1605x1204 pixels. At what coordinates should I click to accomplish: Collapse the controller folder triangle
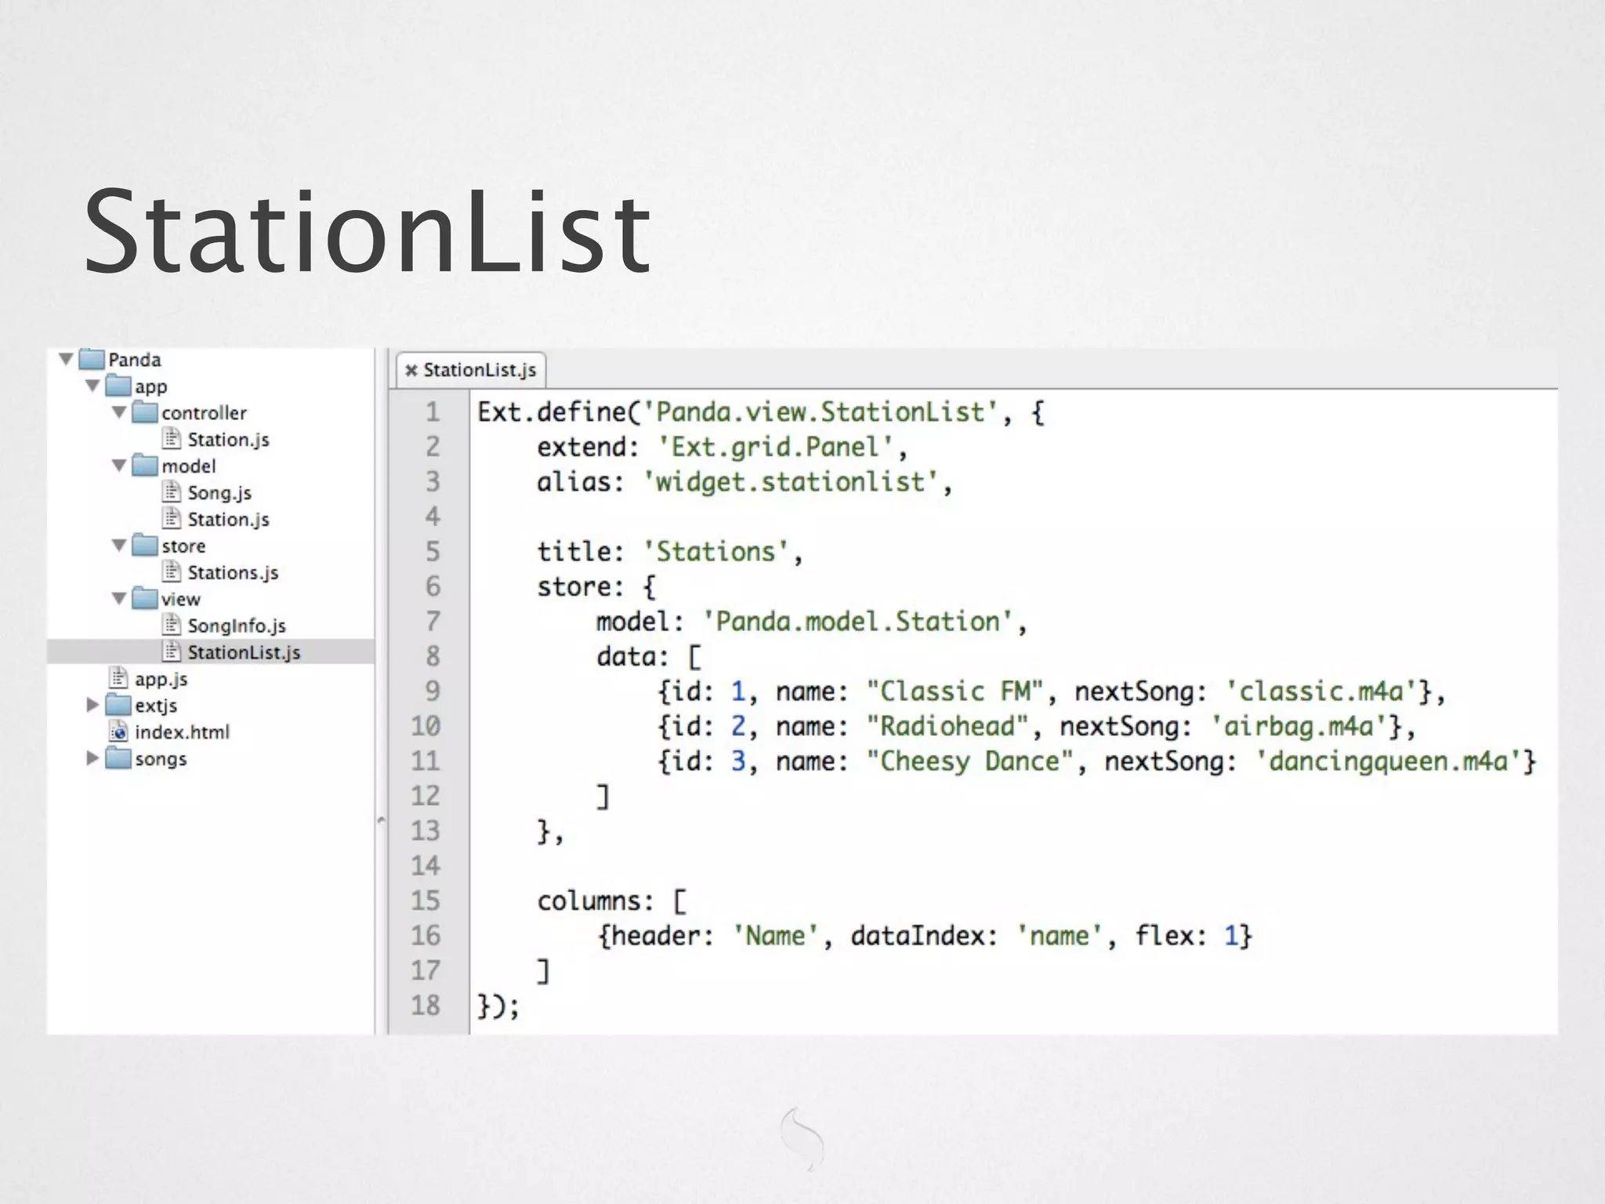click(x=120, y=413)
